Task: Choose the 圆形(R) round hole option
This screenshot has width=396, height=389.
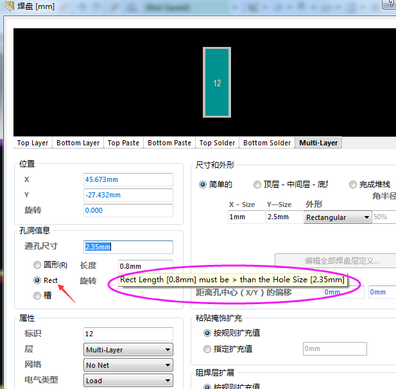Action: pos(37,265)
